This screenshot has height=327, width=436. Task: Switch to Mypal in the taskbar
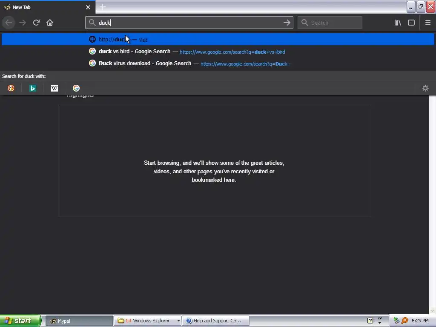pos(79,321)
